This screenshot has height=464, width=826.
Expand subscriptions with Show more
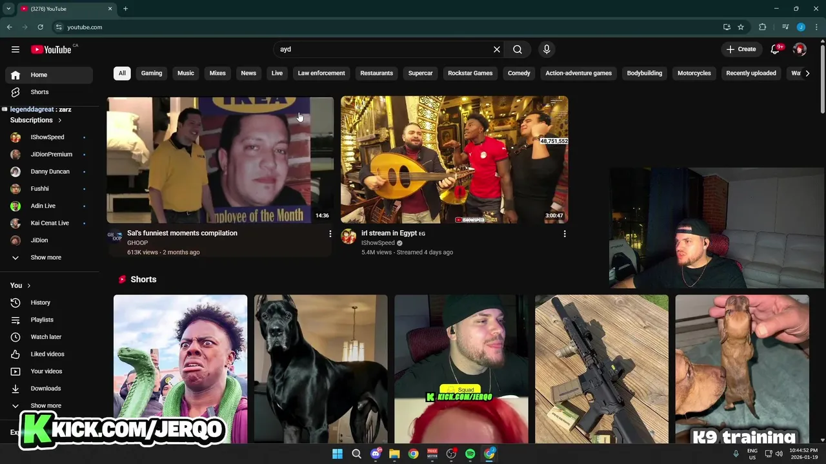[x=49, y=258]
